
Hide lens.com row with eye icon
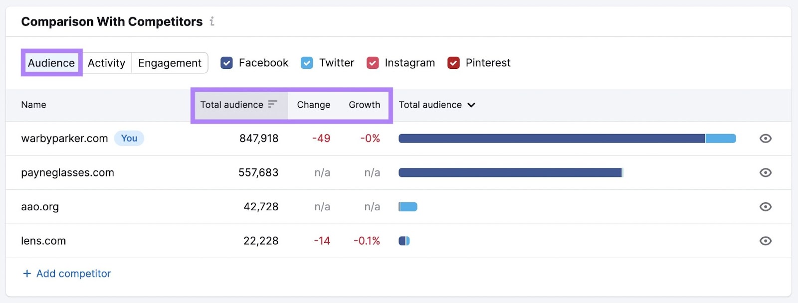point(765,241)
